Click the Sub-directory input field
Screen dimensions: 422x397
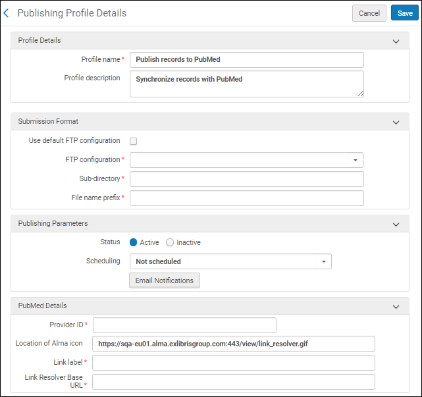[246, 179]
